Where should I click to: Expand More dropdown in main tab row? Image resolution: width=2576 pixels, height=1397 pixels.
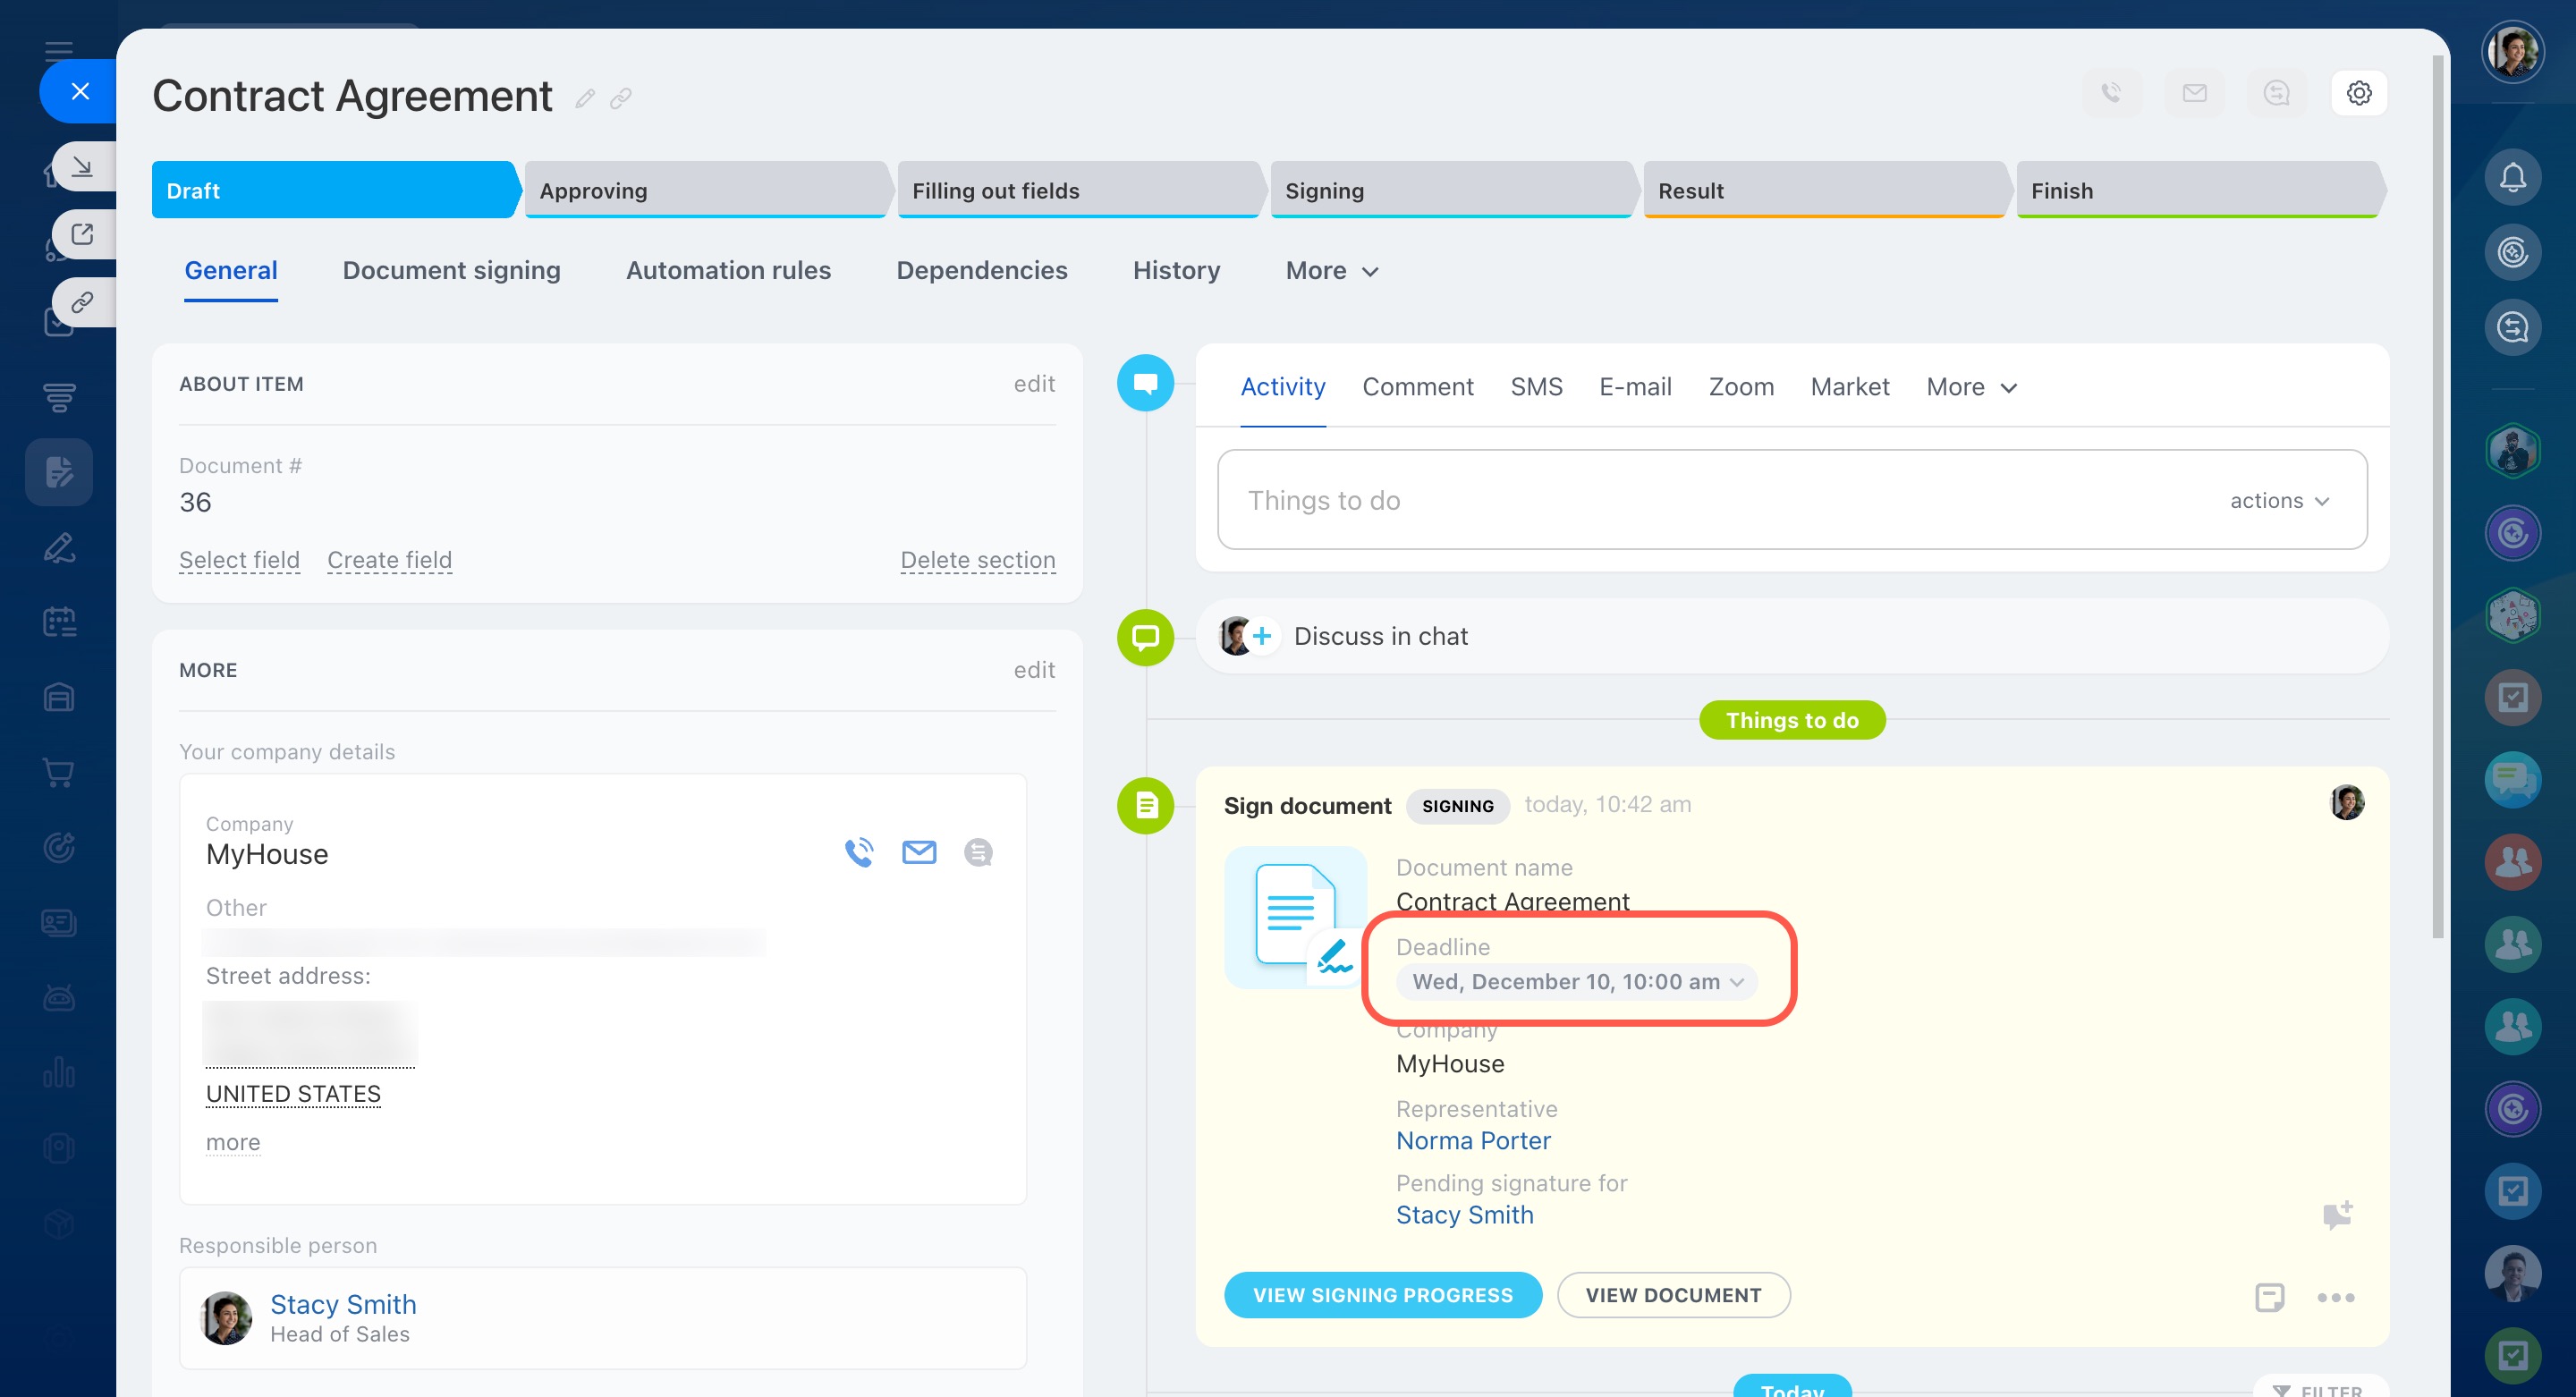pos(1332,271)
